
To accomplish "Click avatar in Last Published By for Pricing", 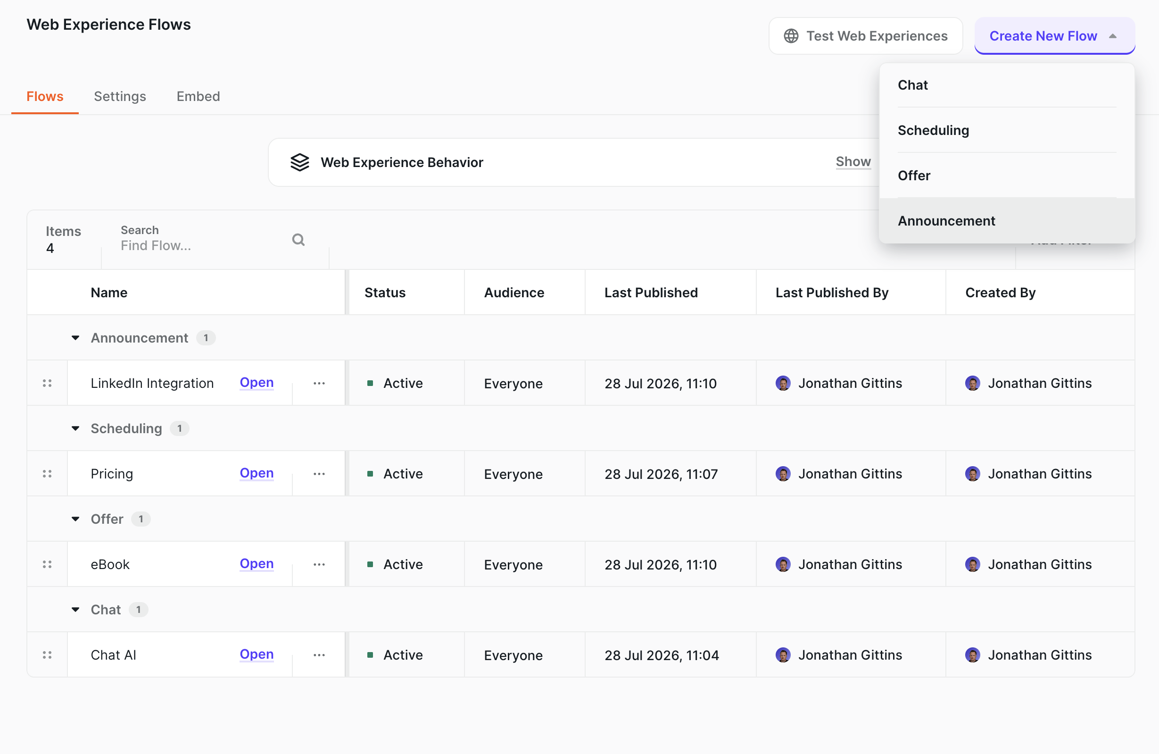I will pyautogui.click(x=783, y=474).
